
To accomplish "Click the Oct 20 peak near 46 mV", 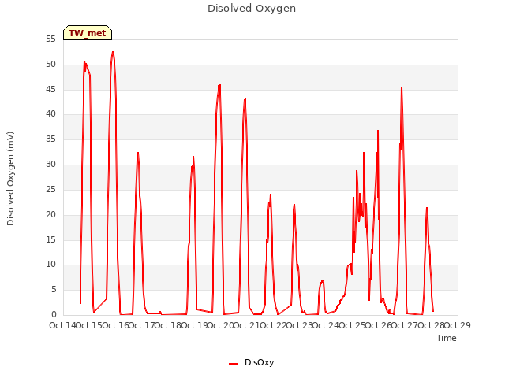I will click(219, 85).
